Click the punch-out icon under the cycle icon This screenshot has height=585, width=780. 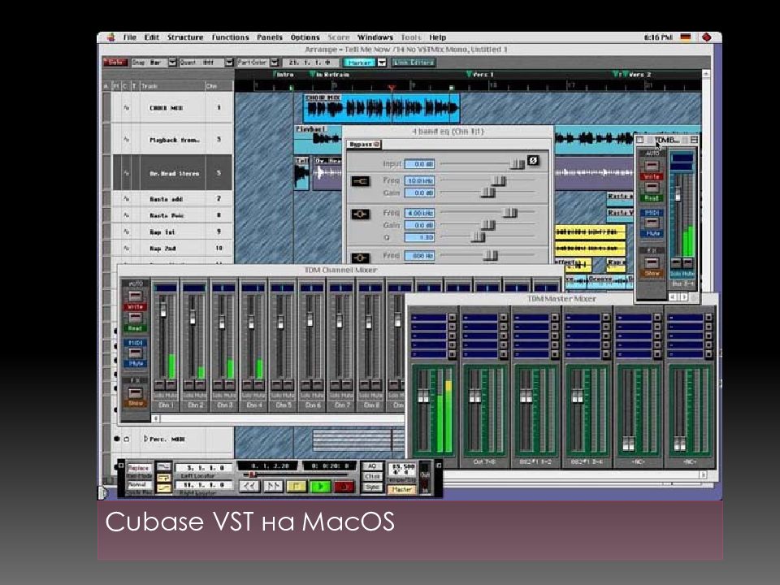(163, 488)
